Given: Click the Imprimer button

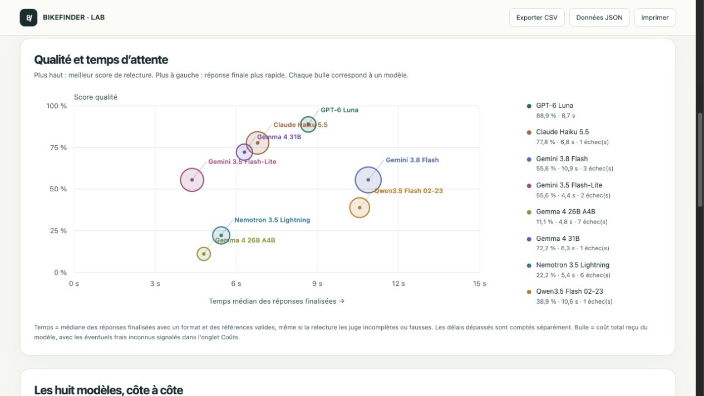Looking at the screenshot, I should pyautogui.click(x=654, y=17).
